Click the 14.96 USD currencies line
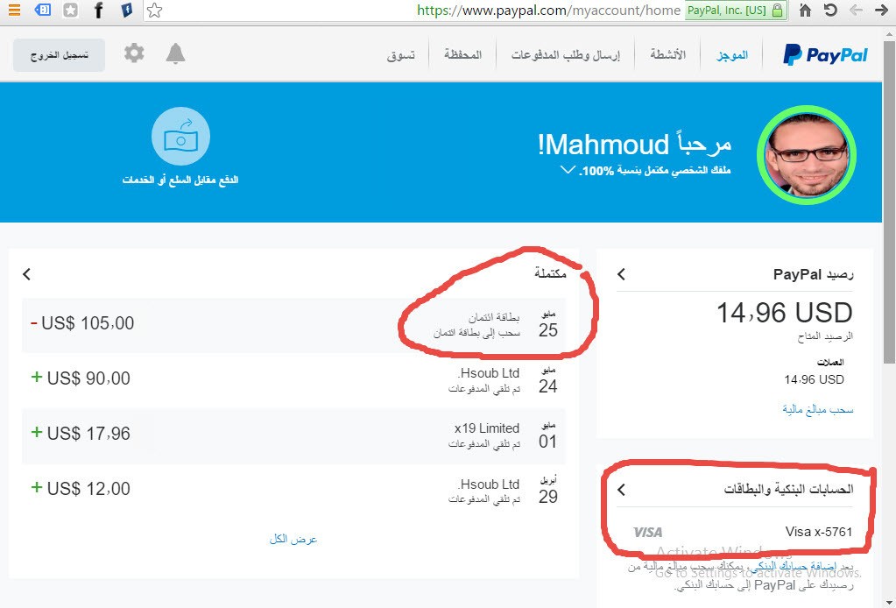Image resolution: width=896 pixels, height=608 pixels. click(x=814, y=379)
